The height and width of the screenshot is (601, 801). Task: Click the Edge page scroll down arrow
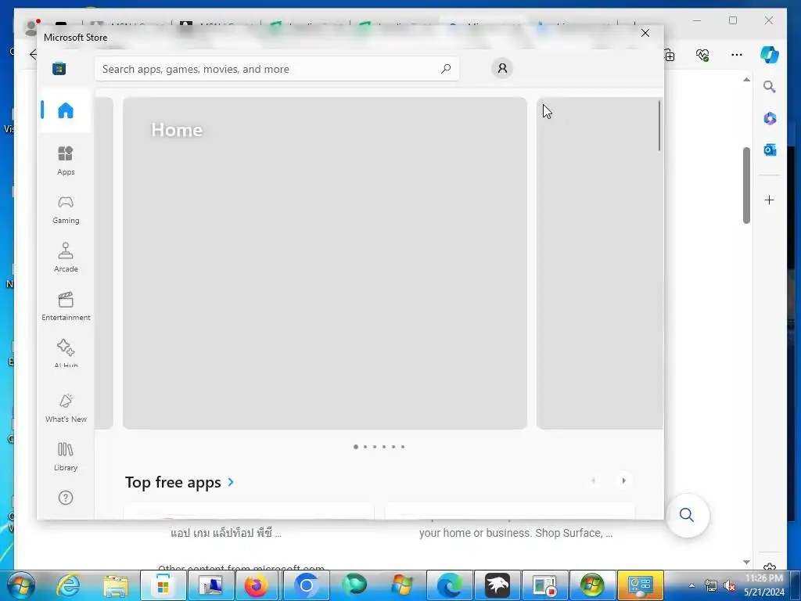(x=746, y=562)
